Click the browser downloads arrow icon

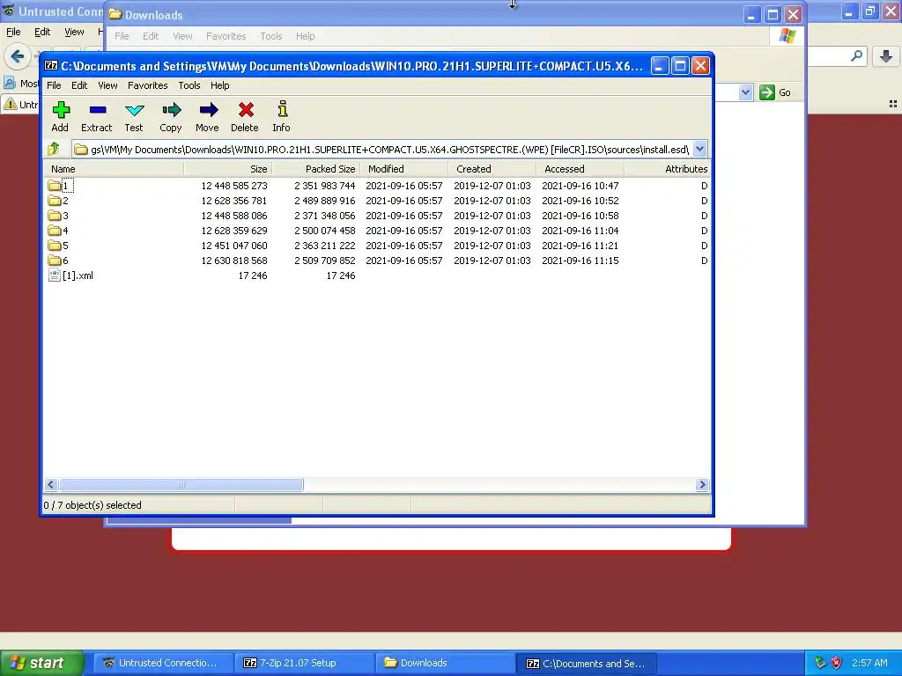886,56
